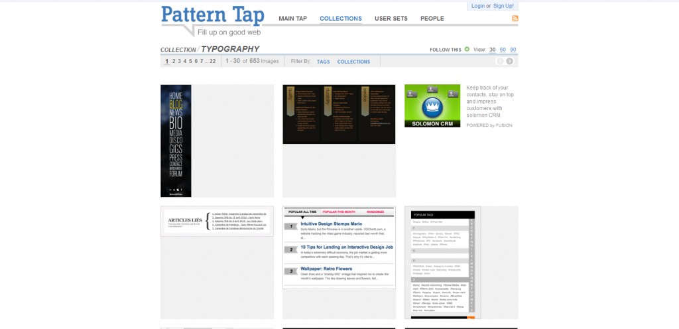Click the '653 Images' count text
The width and height of the screenshot is (679, 329).
point(264,62)
